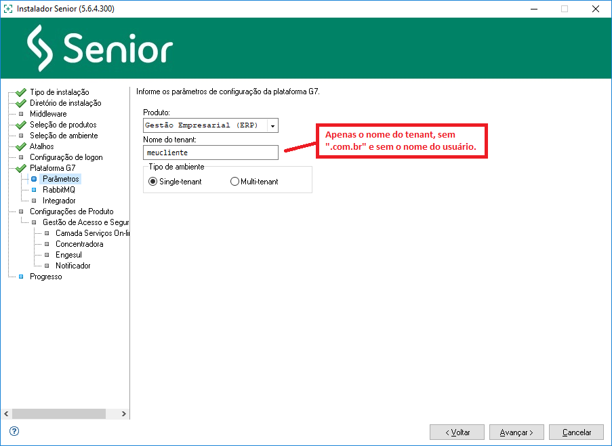
Task: Click the help question mark icon
Action: (14, 431)
